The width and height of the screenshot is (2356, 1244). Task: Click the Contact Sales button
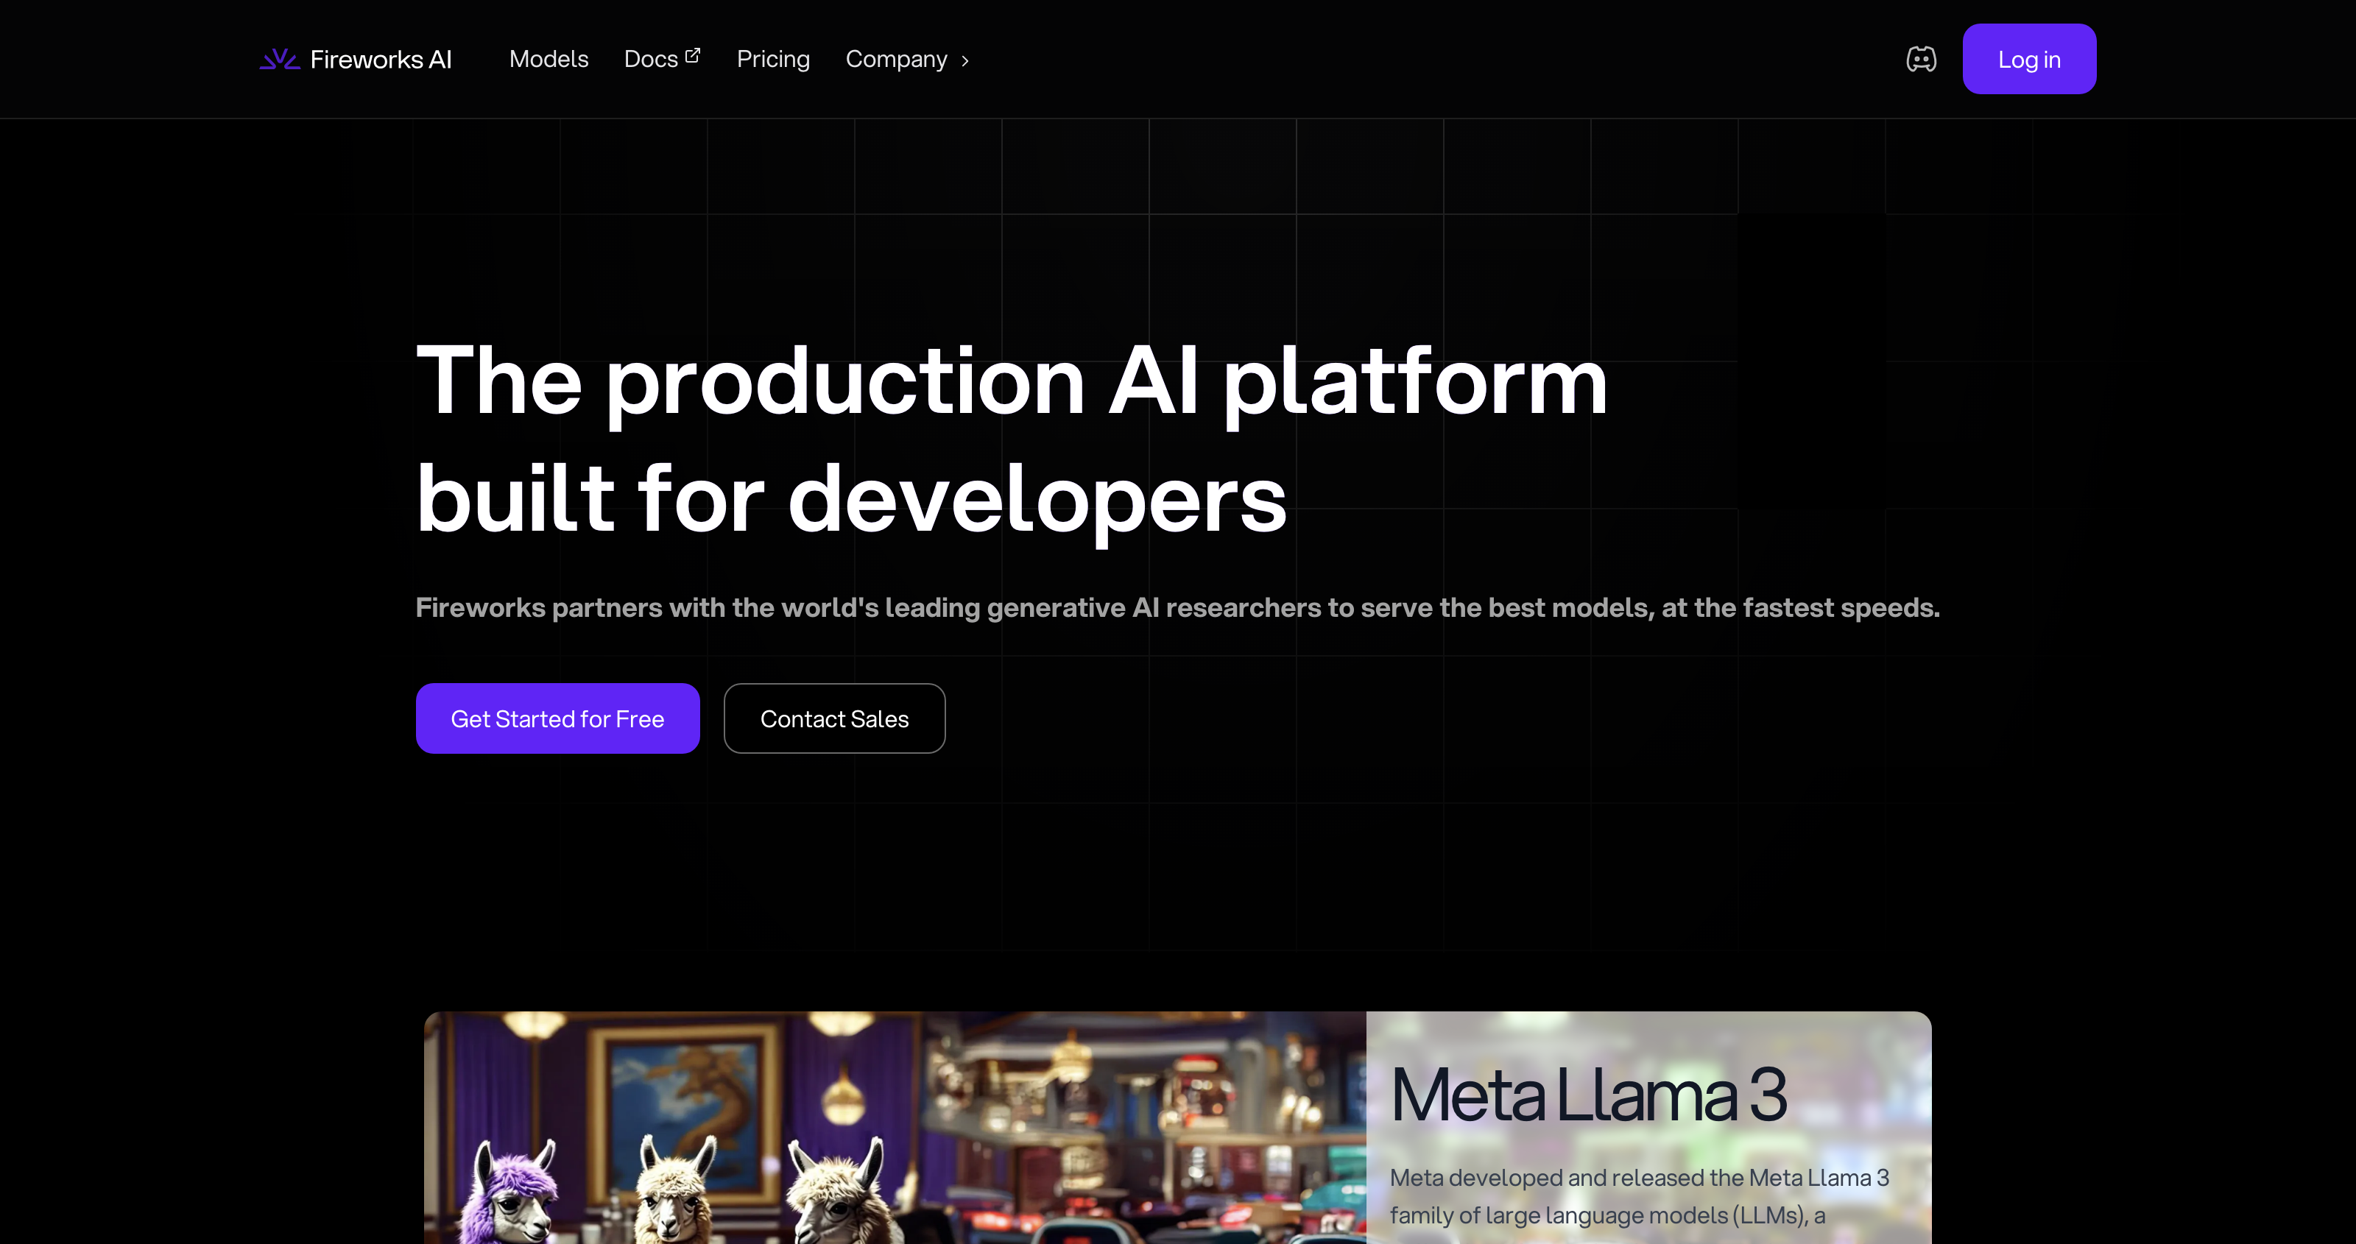point(834,718)
